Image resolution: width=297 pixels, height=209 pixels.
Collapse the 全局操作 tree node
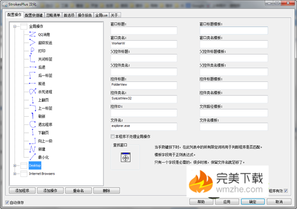tap(15, 26)
